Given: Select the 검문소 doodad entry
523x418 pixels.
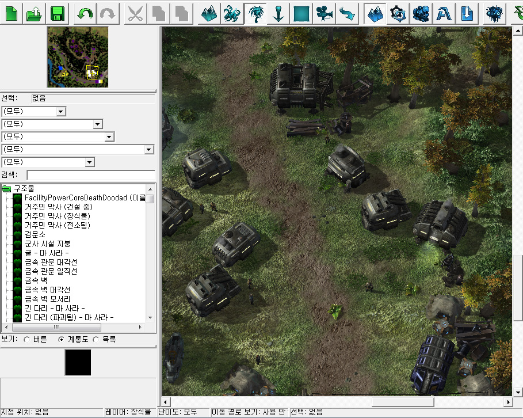Looking at the screenshot, I should point(35,234).
